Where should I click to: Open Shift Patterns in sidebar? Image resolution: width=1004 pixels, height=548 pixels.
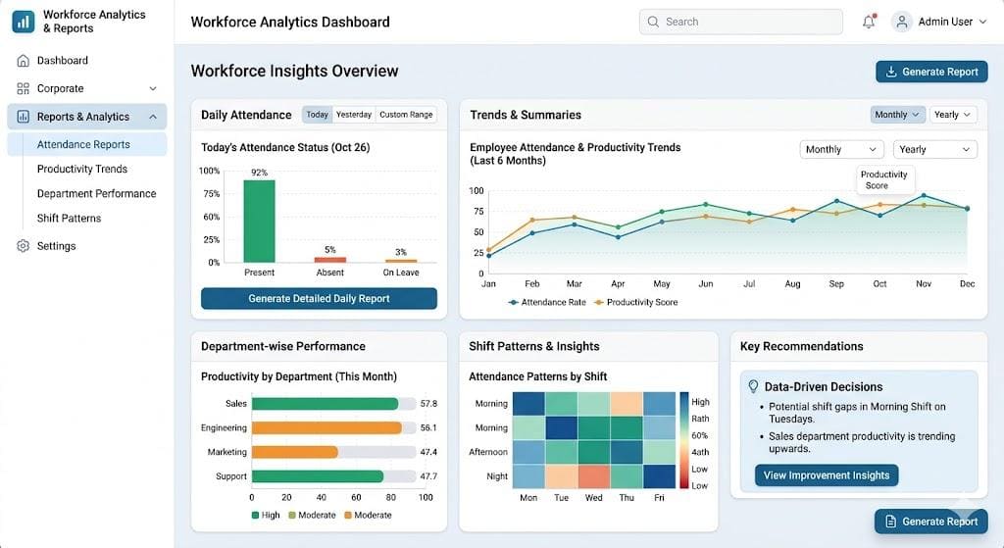(70, 219)
